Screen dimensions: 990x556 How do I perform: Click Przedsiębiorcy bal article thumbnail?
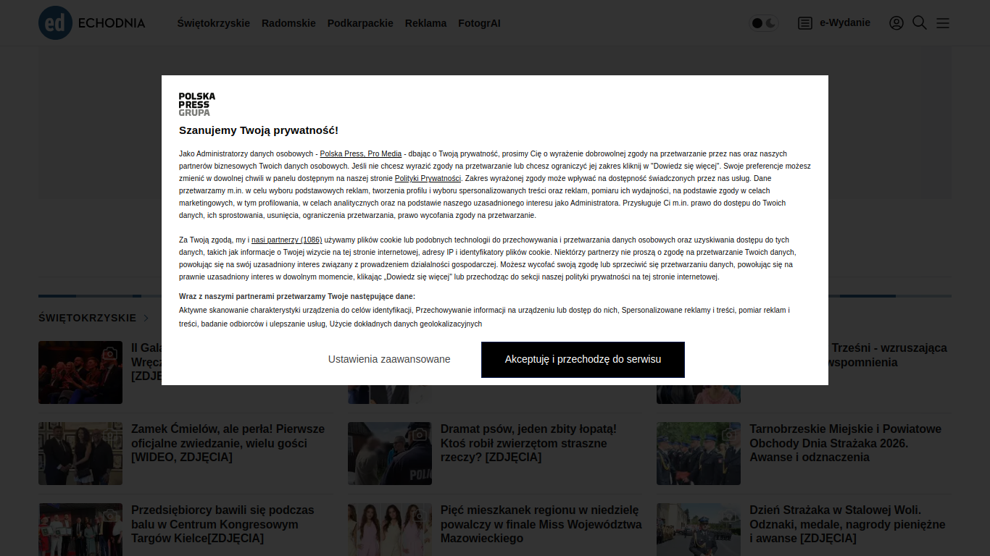pyautogui.click(x=80, y=530)
